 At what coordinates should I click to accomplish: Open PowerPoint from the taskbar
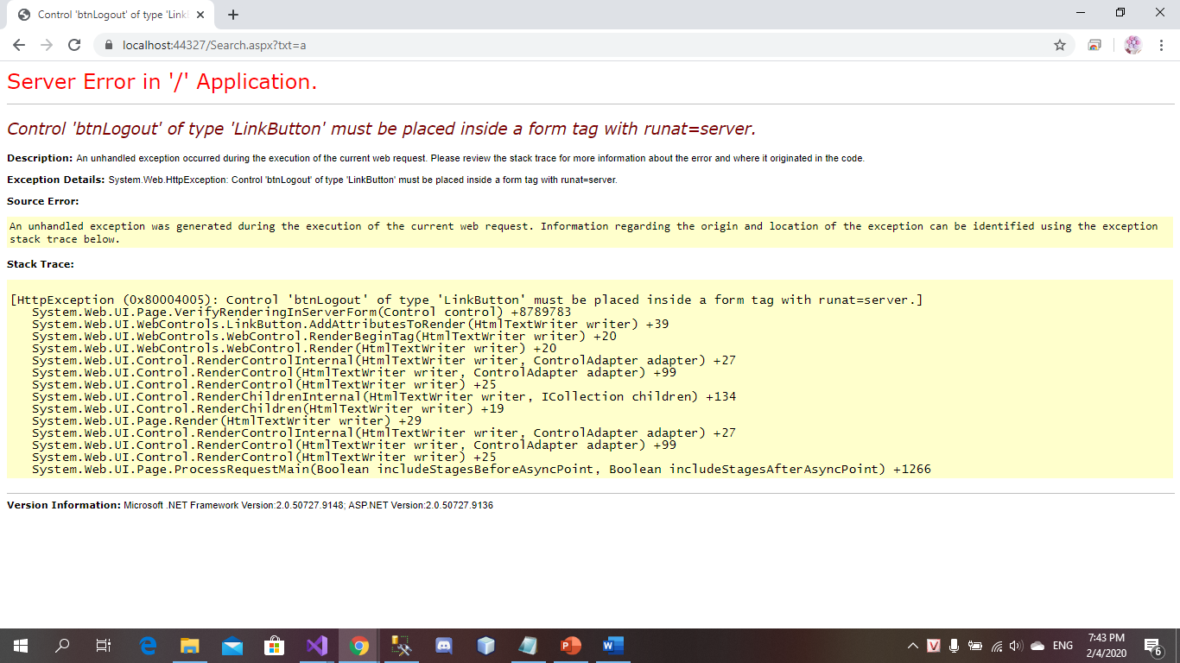coord(571,645)
